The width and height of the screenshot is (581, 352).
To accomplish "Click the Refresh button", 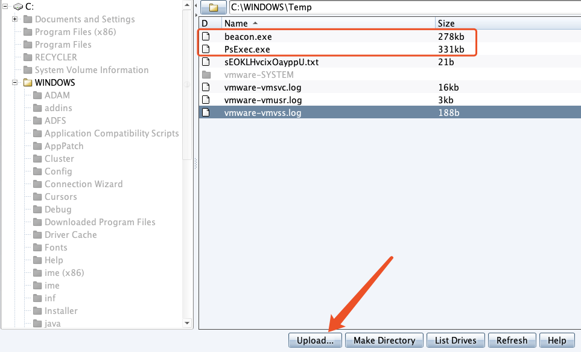I will click(512, 340).
